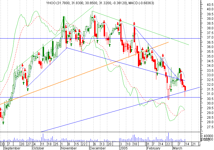214x150 pixels.
Task: Pick the 35.0 price axis label
Action: click(210, 56)
